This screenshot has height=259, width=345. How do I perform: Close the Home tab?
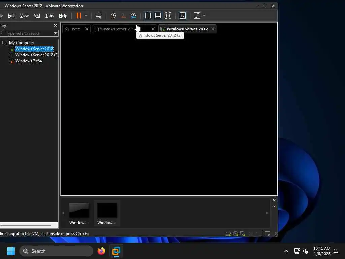(87, 29)
